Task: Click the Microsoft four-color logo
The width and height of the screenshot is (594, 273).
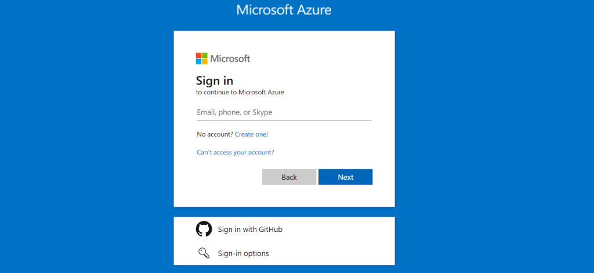Action: click(201, 58)
